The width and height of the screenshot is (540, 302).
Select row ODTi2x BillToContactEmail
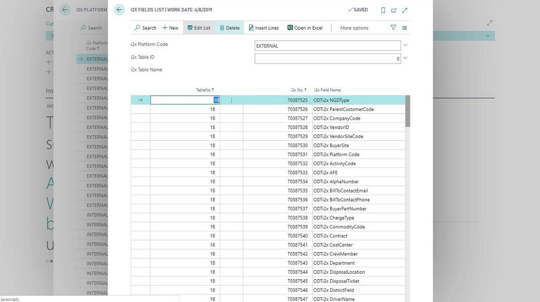[268, 191]
